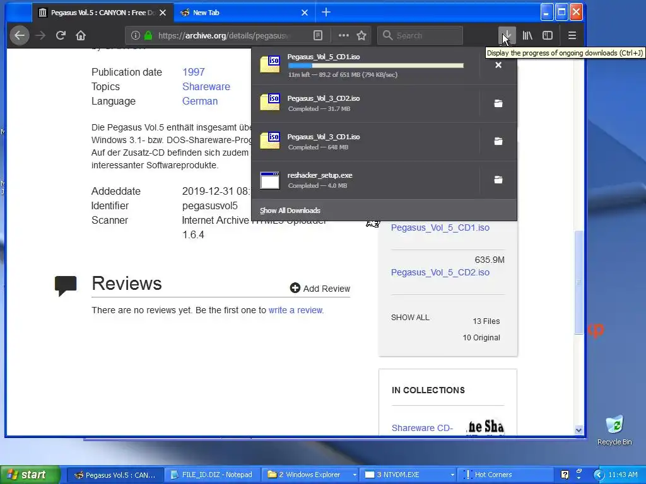
Task: Click the 13 Files text
Action: point(486,321)
